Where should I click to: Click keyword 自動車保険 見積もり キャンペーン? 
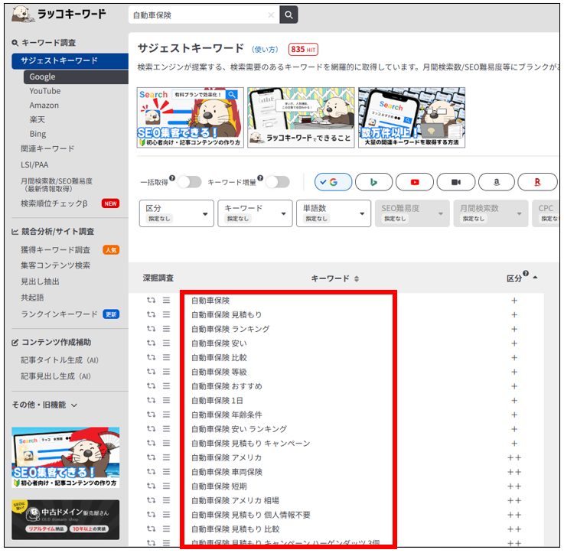click(x=251, y=444)
